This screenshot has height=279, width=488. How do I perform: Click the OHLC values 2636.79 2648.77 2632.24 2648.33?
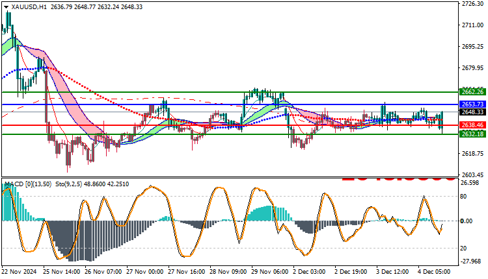click(96, 7)
